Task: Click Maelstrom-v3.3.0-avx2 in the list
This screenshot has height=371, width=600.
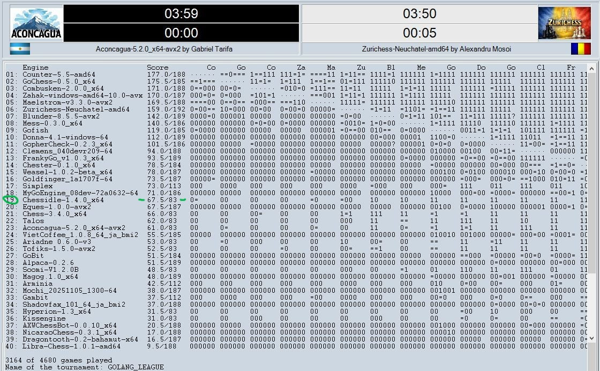Action: [x=67, y=102]
